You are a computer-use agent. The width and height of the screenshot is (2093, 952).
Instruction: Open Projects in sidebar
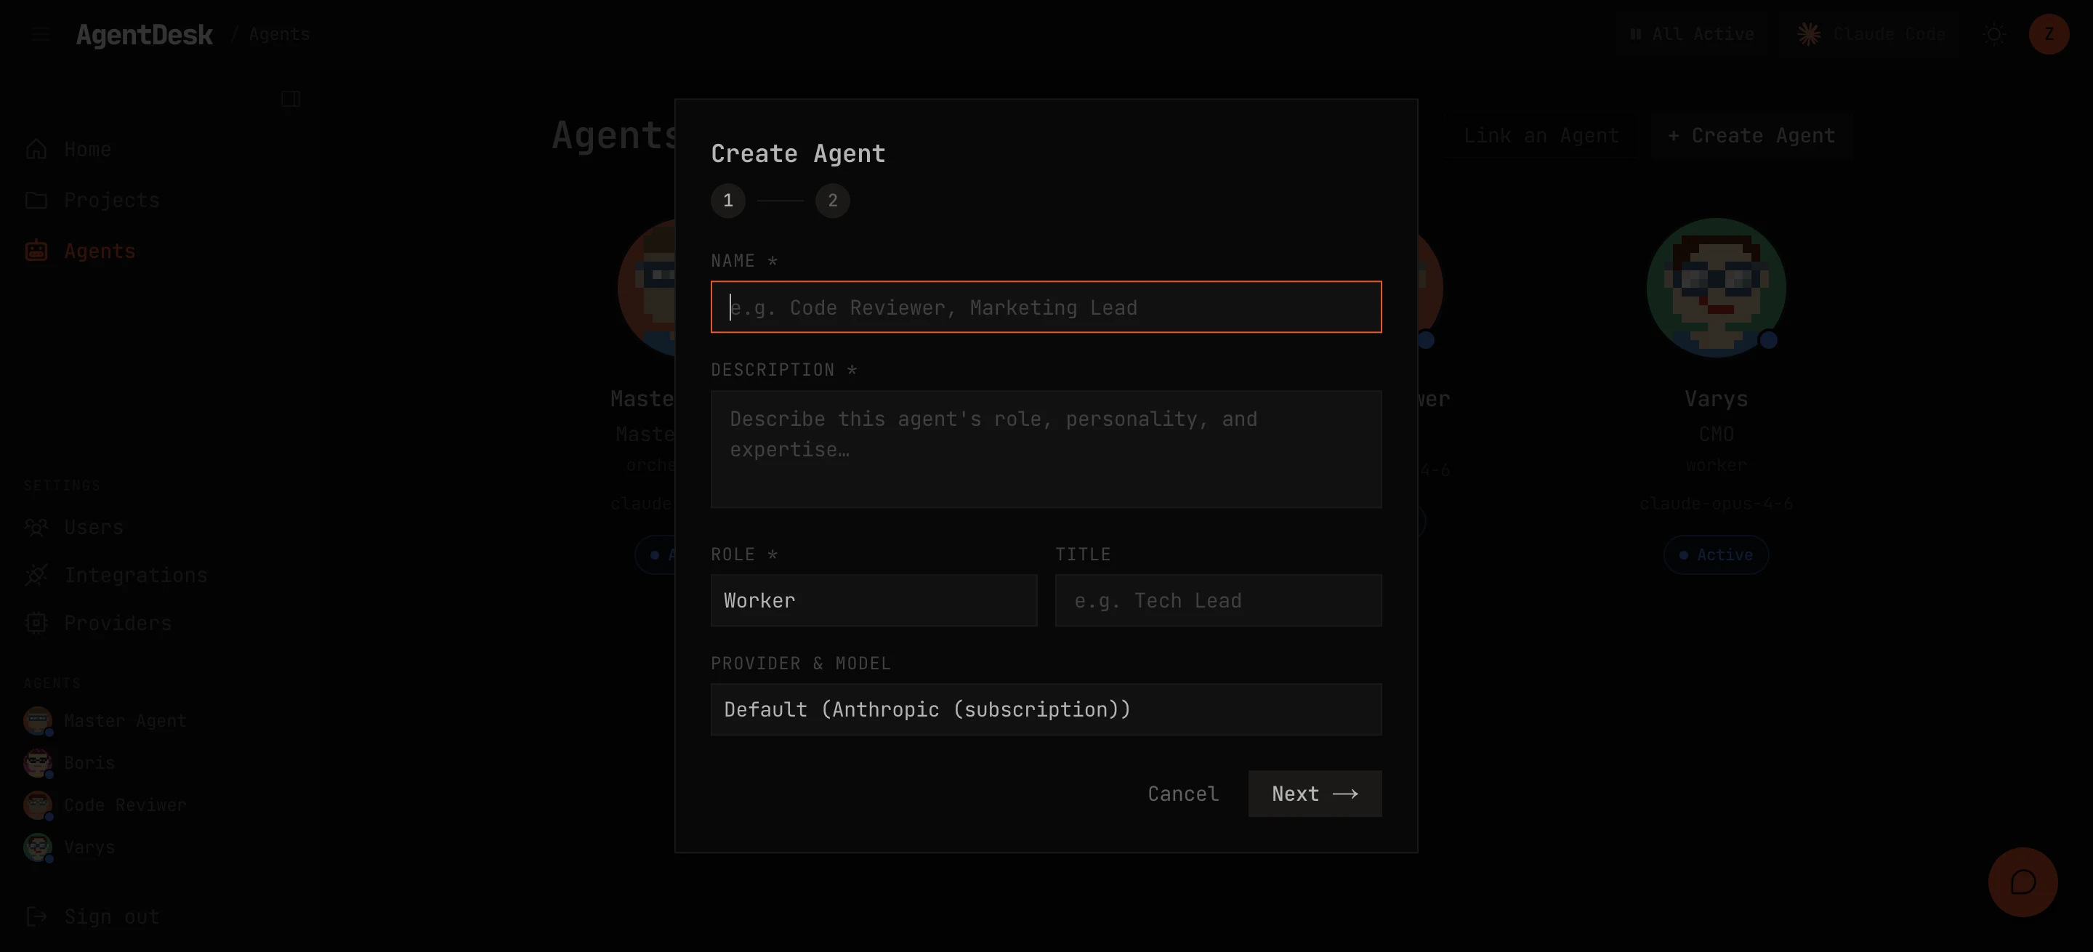coord(111,200)
